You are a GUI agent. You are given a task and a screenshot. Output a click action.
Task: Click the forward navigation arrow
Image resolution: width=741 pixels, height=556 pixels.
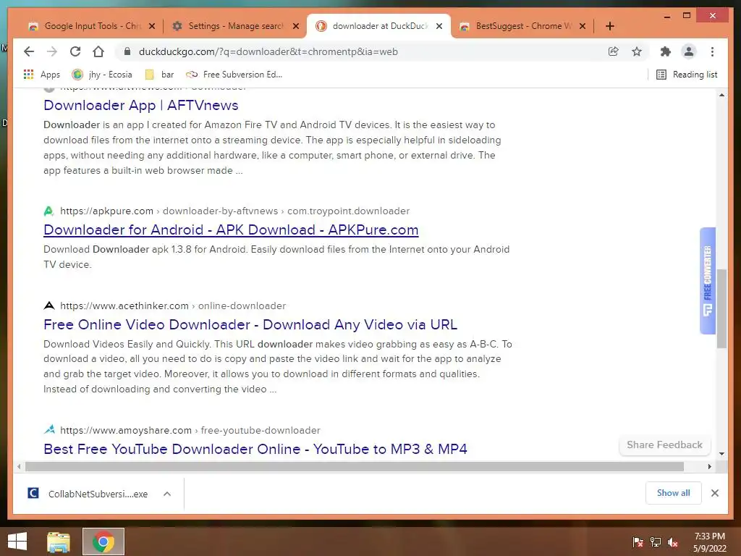(x=52, y=51)
